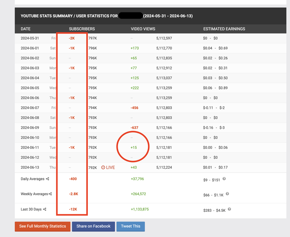Viewport: 290px width, 237px height.
Task: Click the SUBSCRIBERS column header
Action: (x=82, y=29)
